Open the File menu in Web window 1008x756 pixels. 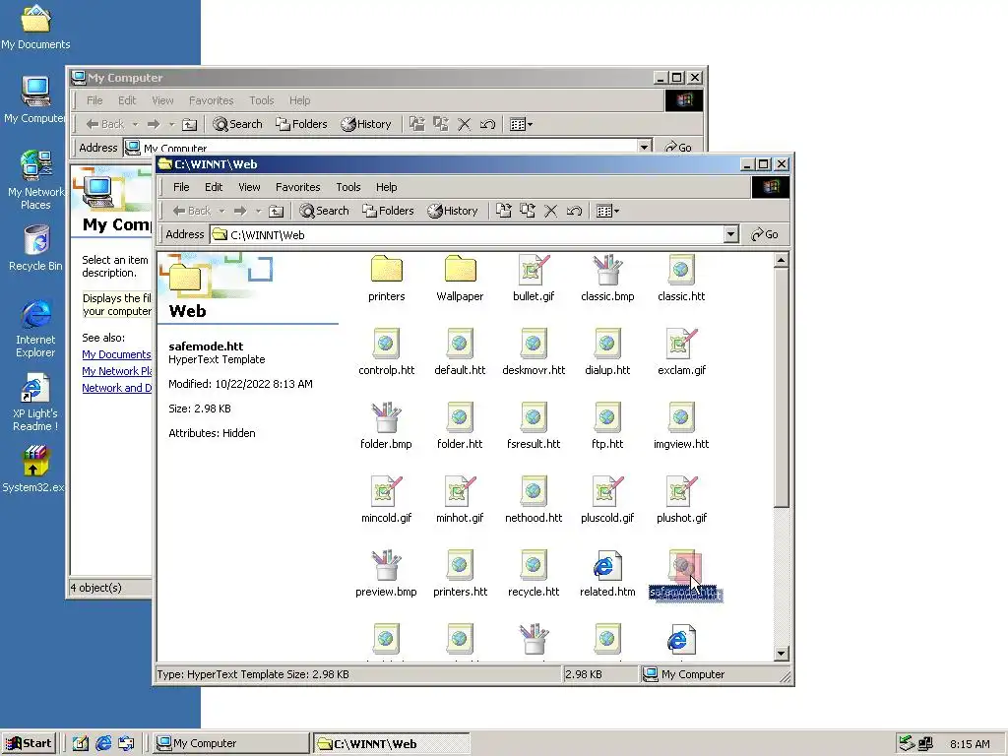coord(181,187)
